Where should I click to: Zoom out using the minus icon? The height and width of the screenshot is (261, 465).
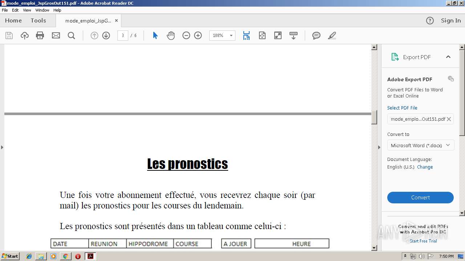coord(186,36)
